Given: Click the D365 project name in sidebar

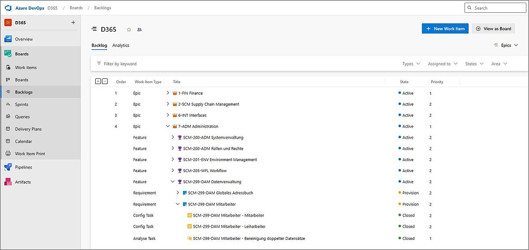Looking at the screenshot, I should coord(20,22).
